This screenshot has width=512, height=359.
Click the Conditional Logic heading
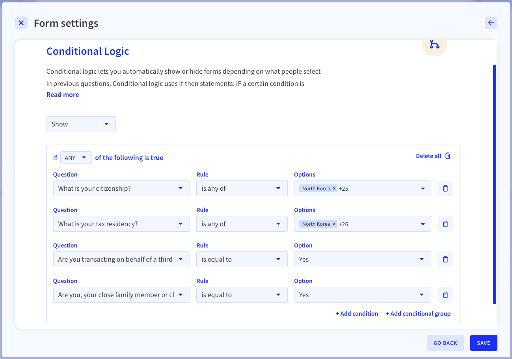point(88,51)
